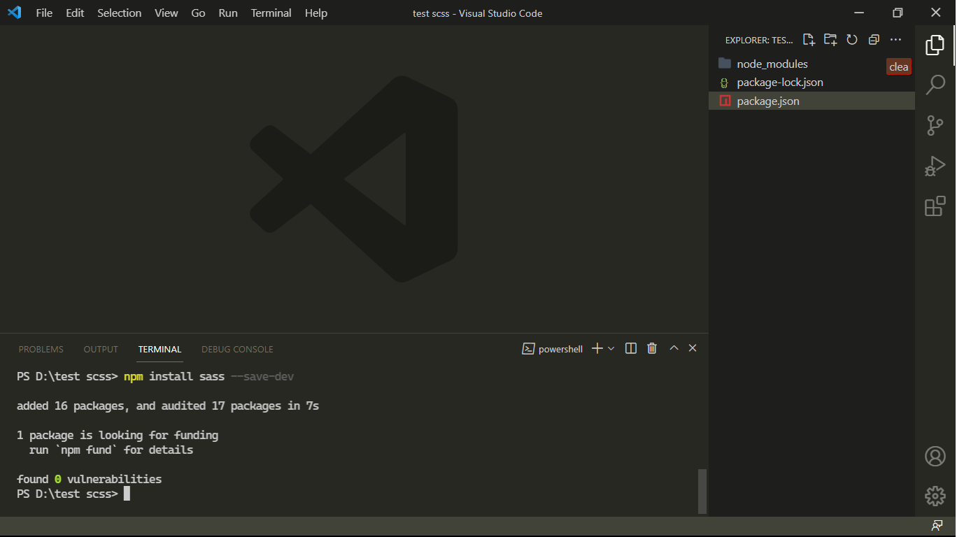Restore down the VS Code window
The width and height of the screenshot is (957, 537).
coord(898,13)
